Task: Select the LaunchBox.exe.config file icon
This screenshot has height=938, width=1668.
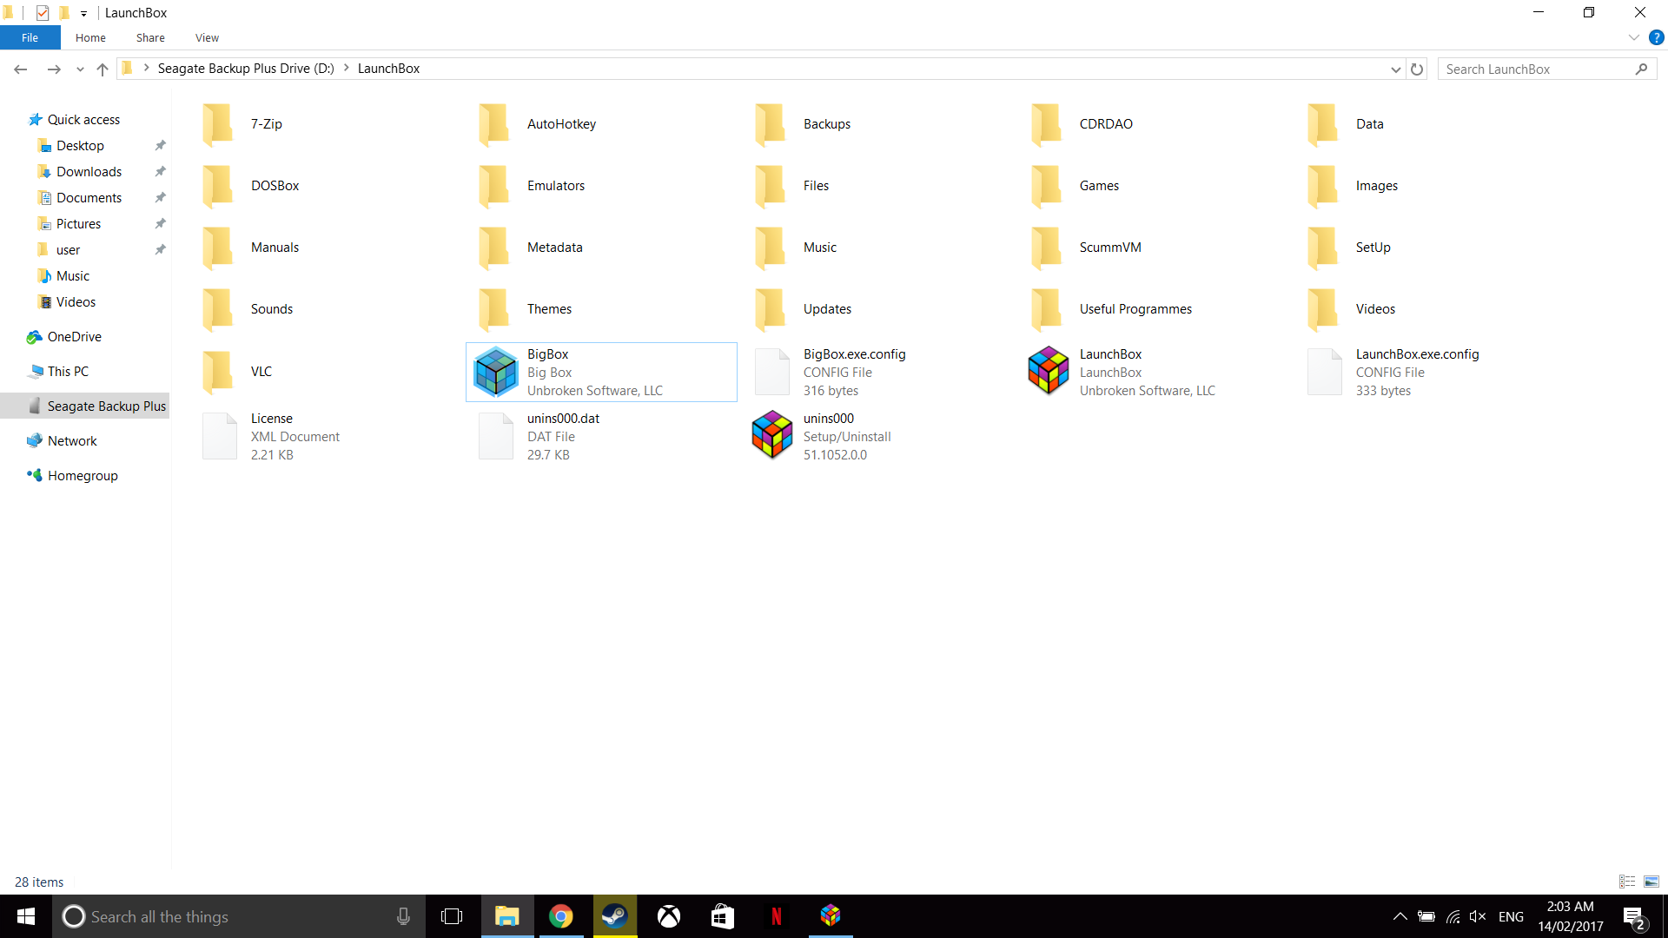Action: (1325, 372)
